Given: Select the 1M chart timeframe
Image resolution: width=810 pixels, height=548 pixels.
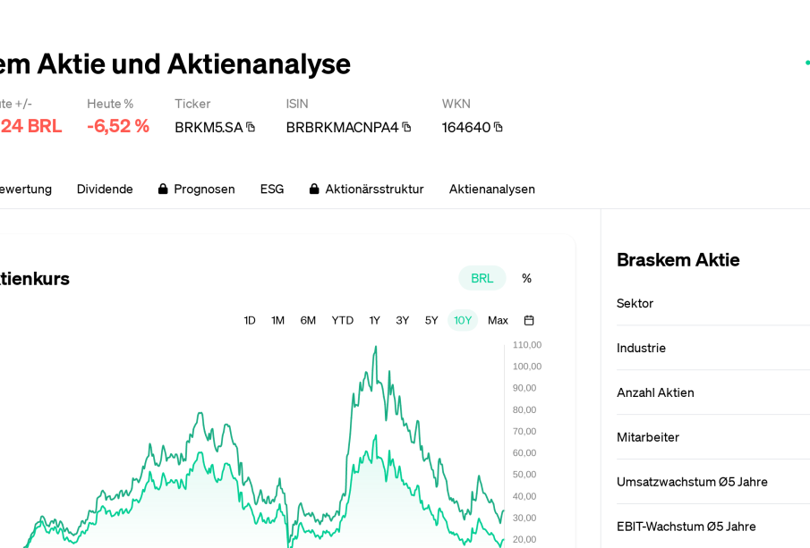Looking at the screenshot, I should coord(278,320).
